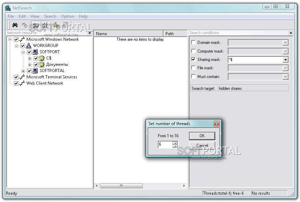The image size is (300, 202).
Task: Expand the Документы share node
Action: [30, 65]
